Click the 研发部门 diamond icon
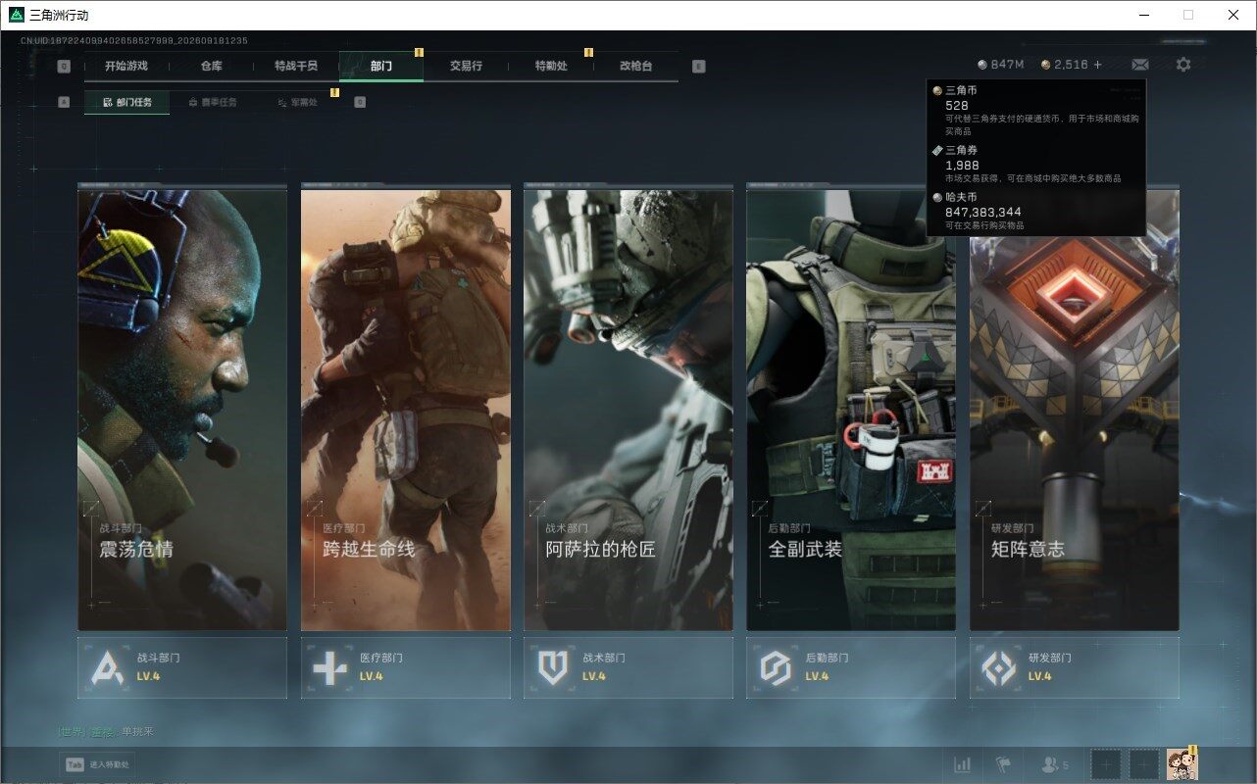Viewport: 1257px width, 784px height. 999,667
